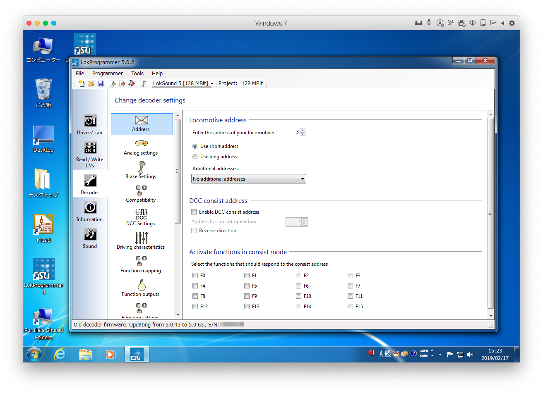
Task: Click the category list vertical scrollbar thumb
Action: pyautogui.click(x=178, y=171)
